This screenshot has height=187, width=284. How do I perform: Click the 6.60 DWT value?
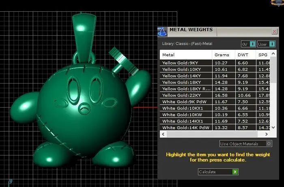point(243,63)
